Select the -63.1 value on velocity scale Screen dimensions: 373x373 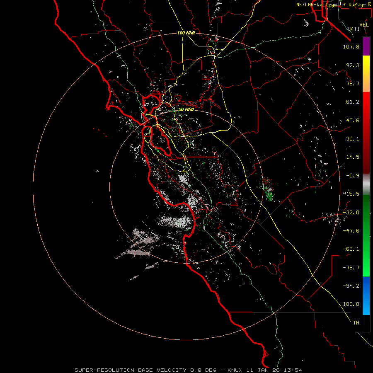tap(351, 249)
